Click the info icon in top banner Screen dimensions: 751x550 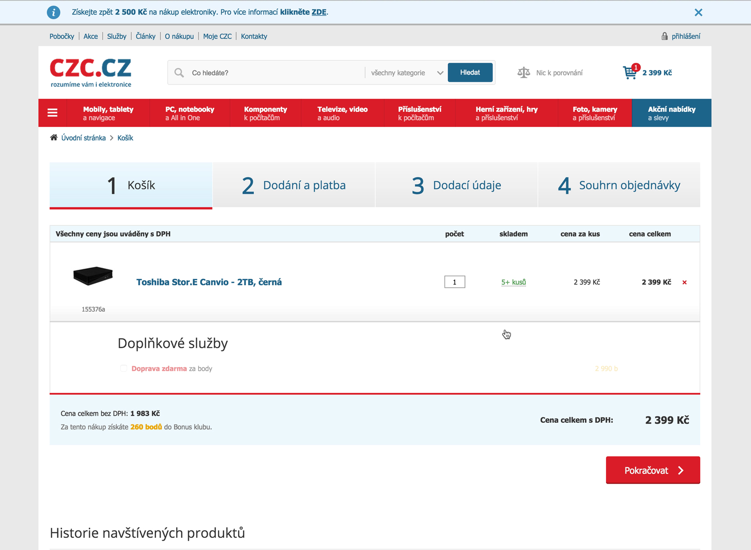click(x=54, y=12)
